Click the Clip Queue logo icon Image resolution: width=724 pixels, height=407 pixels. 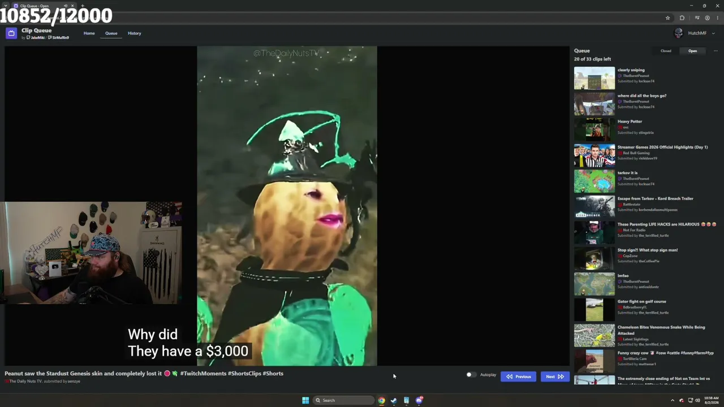11,33
